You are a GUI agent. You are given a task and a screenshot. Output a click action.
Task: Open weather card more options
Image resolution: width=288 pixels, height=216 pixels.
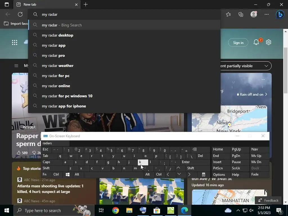pos(263,80)
